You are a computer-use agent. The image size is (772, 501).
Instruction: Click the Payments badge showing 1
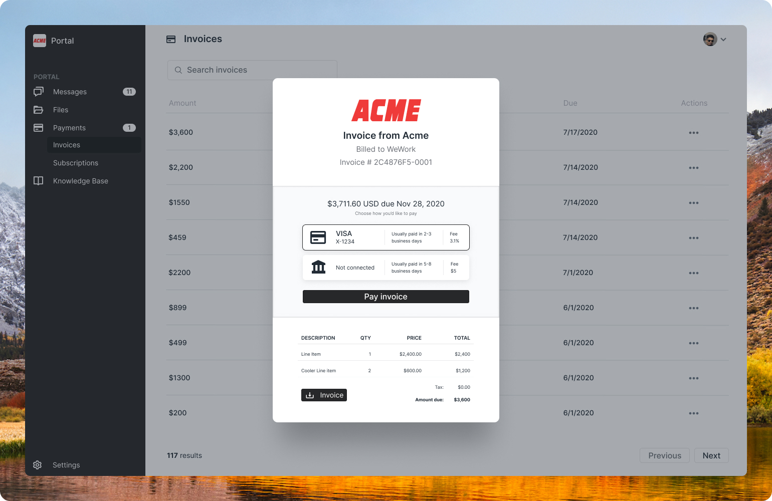tap(129, 128)
